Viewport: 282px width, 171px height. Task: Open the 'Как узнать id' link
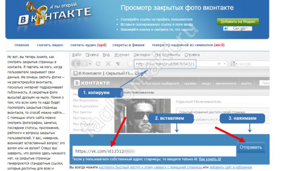point(210,159)
